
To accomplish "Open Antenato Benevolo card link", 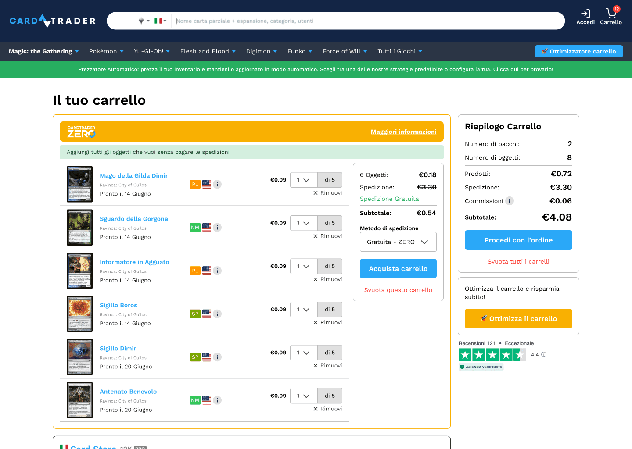I will pos(128,392).
